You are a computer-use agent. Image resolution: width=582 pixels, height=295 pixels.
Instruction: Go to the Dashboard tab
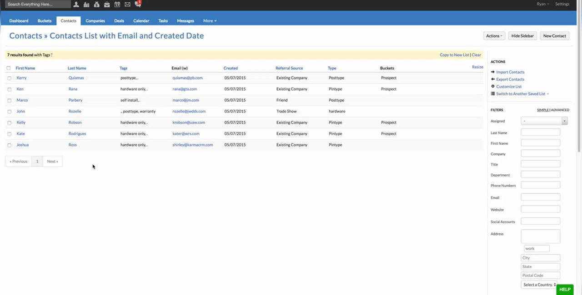point(19,21)
